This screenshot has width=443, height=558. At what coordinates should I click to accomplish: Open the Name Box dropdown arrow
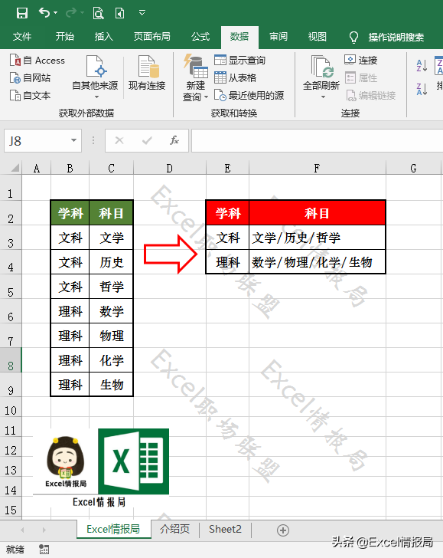coord(73,140)
